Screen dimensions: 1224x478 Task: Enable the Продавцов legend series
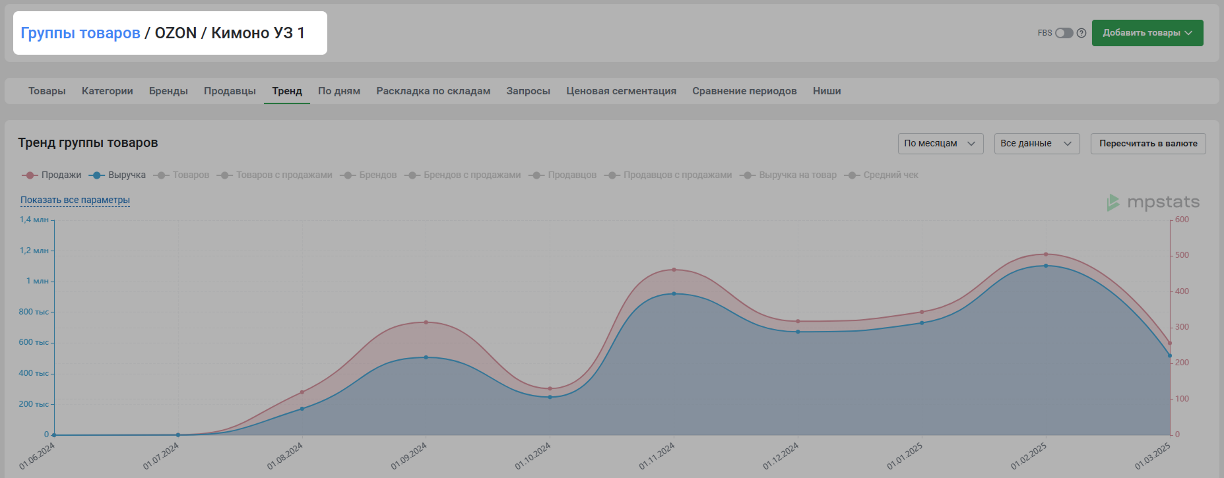(x=563, y=175)
